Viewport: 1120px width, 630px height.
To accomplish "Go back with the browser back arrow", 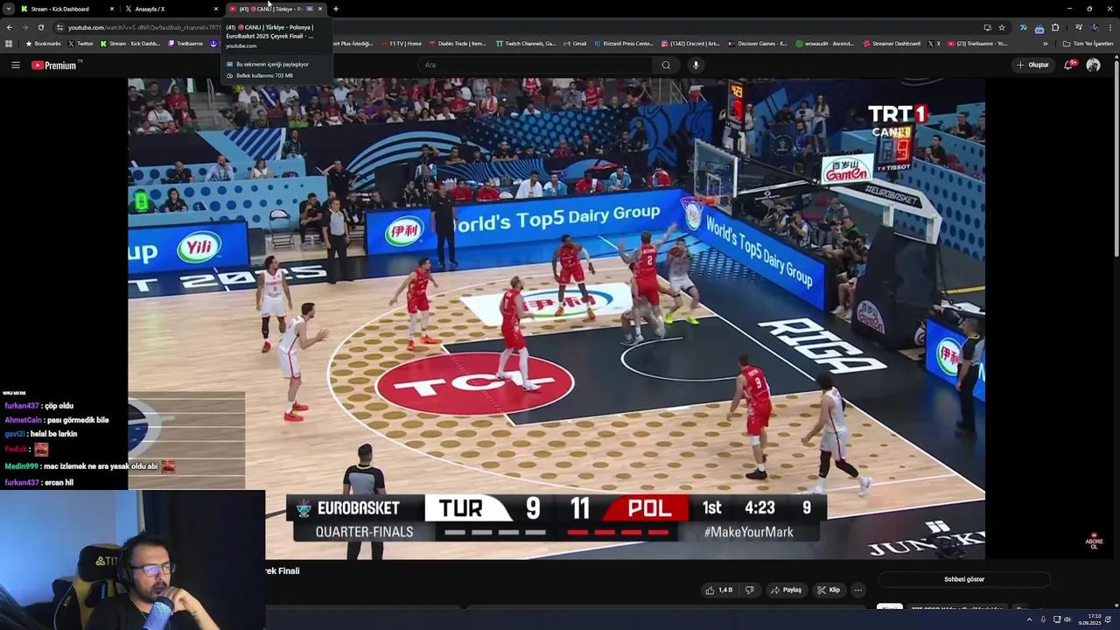I will point(10,27).
